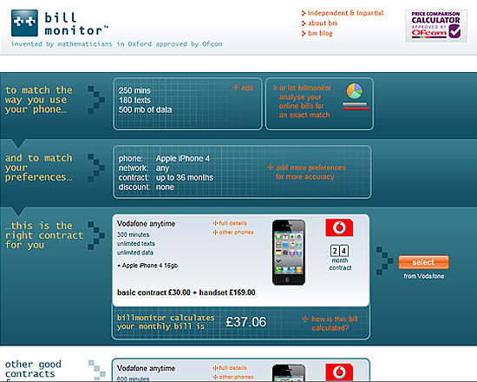Click the pie chart analysis icon

click(x=355, y=91)
